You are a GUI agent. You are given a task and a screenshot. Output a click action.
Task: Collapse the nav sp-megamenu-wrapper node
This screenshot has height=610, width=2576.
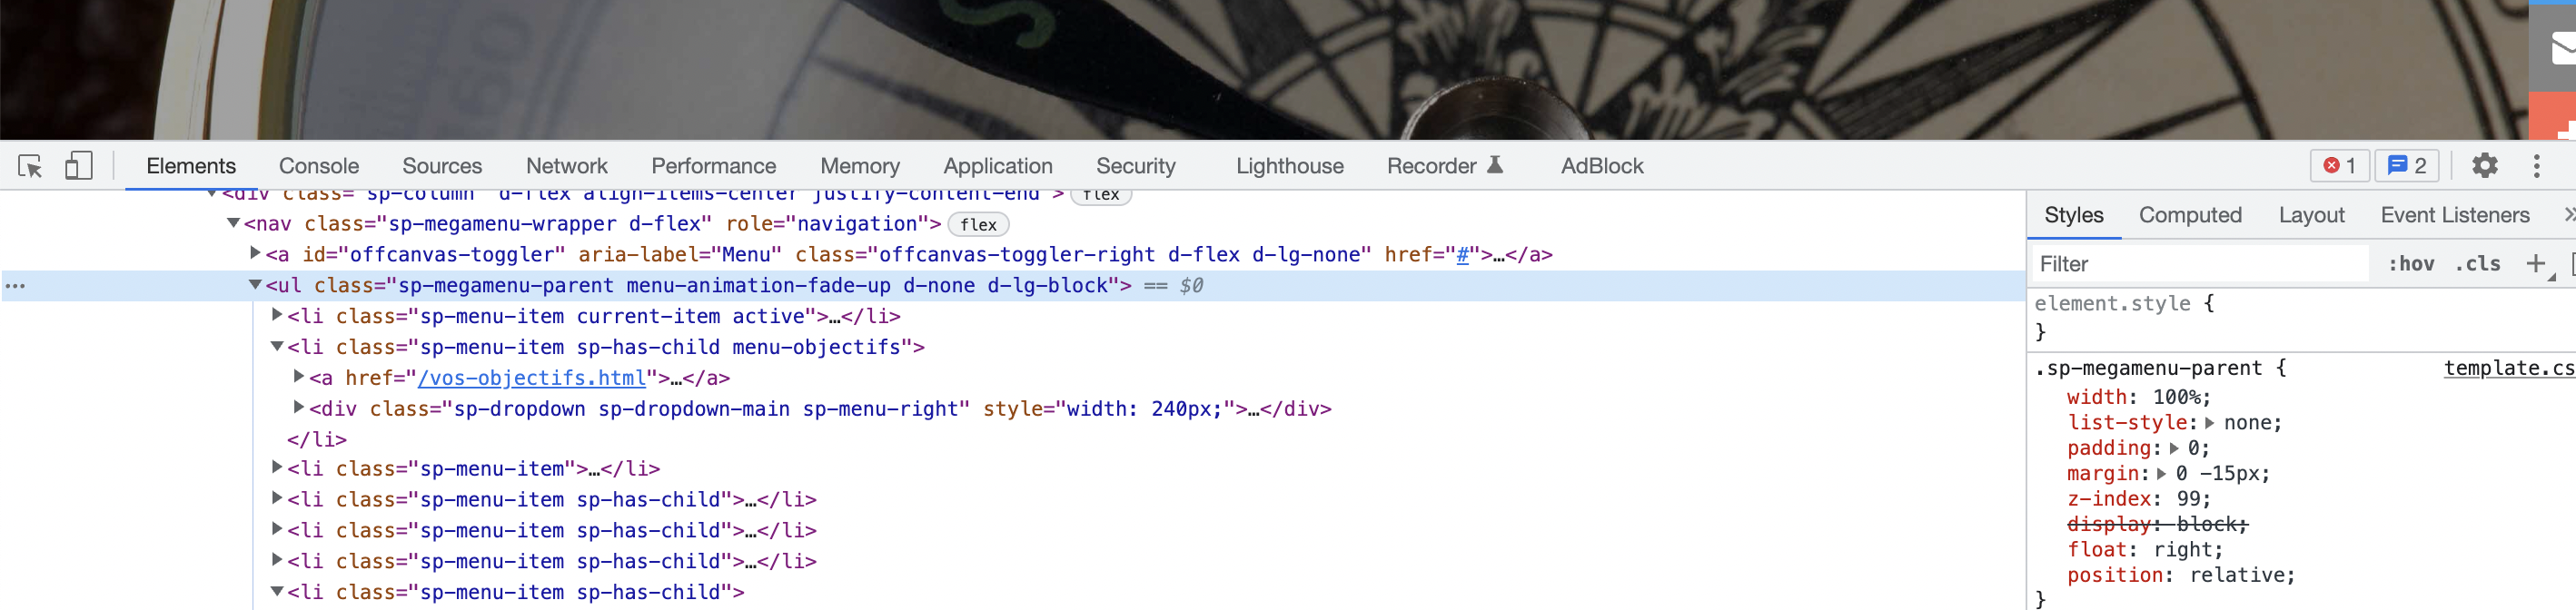click(x=233, y=223)
